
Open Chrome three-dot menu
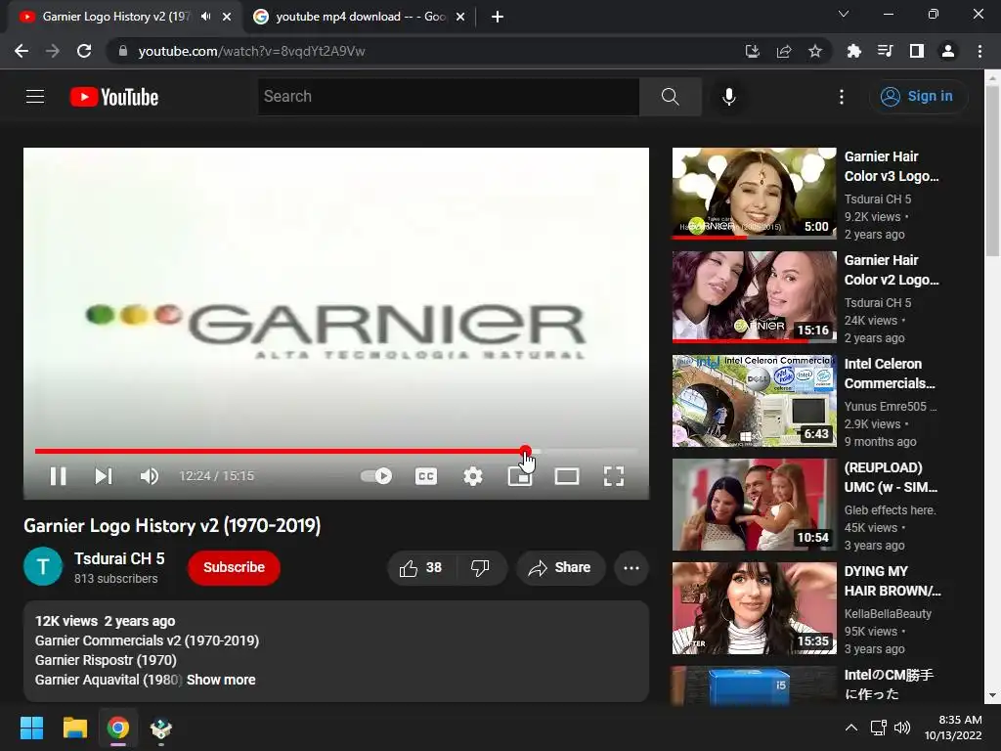pos(979,51)
